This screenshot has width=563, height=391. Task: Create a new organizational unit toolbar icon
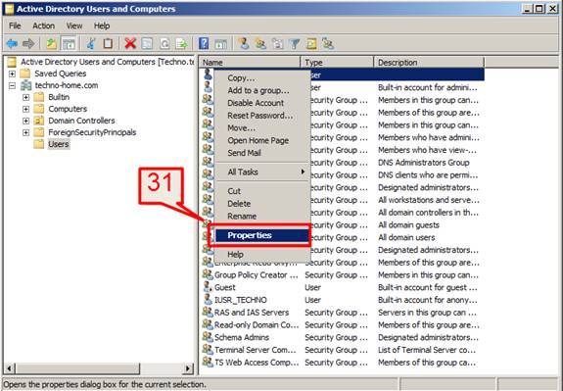tap(277, 44)
